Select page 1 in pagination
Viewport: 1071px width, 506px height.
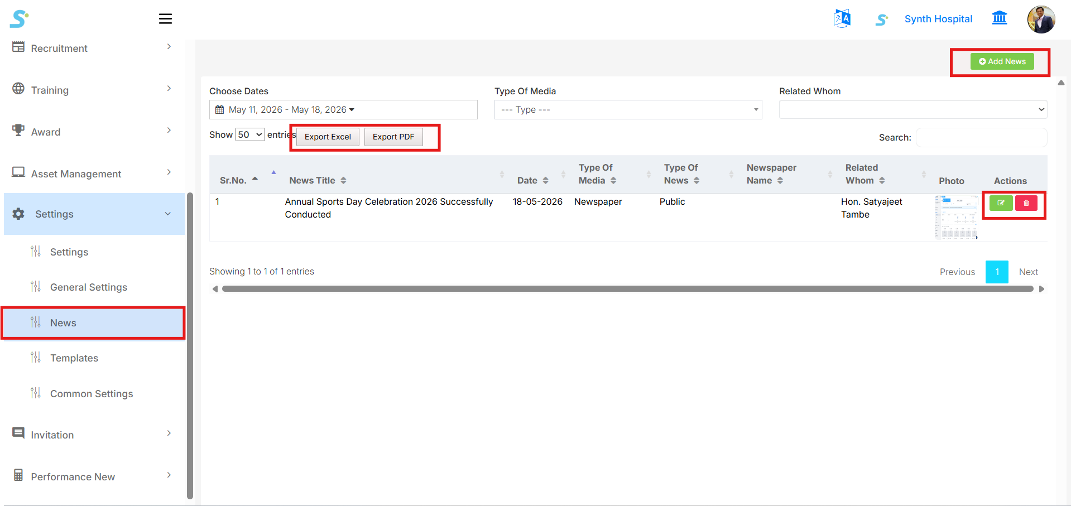(997, 272)
